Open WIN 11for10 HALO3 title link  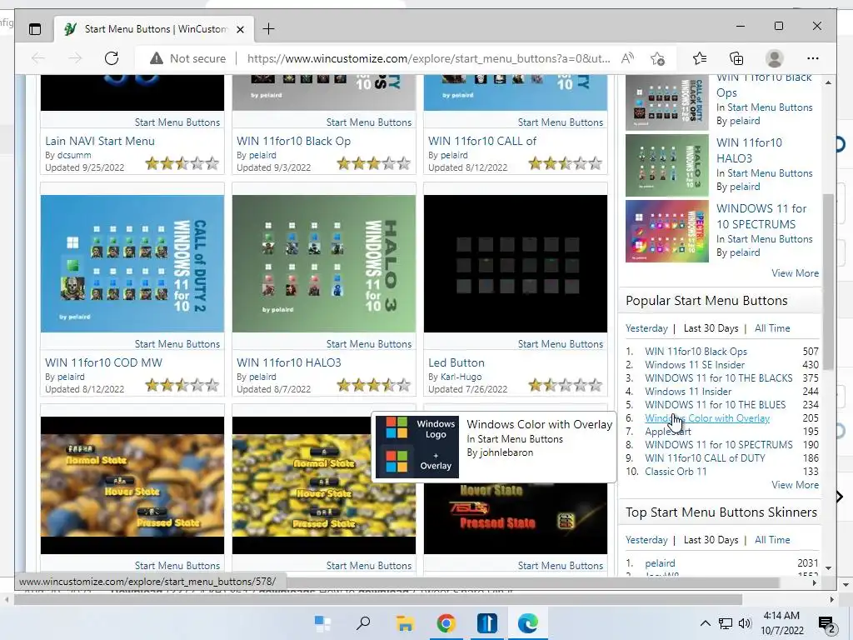coord(289,362)
